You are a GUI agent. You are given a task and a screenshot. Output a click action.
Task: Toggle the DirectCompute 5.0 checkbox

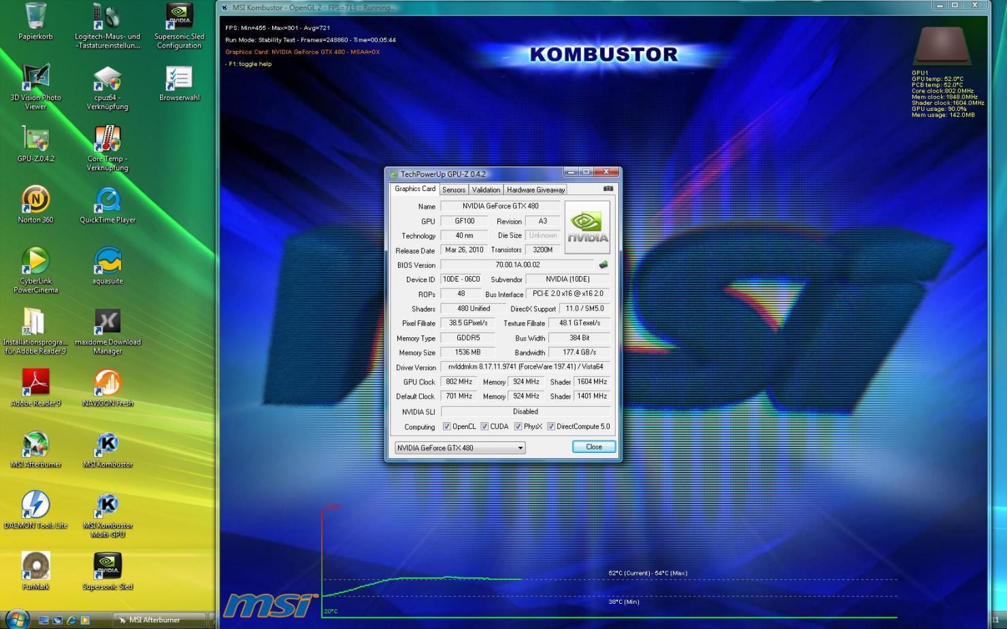[551, 426]
